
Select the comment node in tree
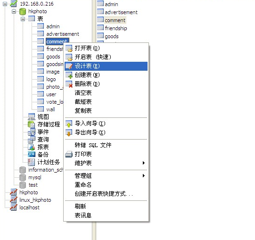tap(58, 41)
